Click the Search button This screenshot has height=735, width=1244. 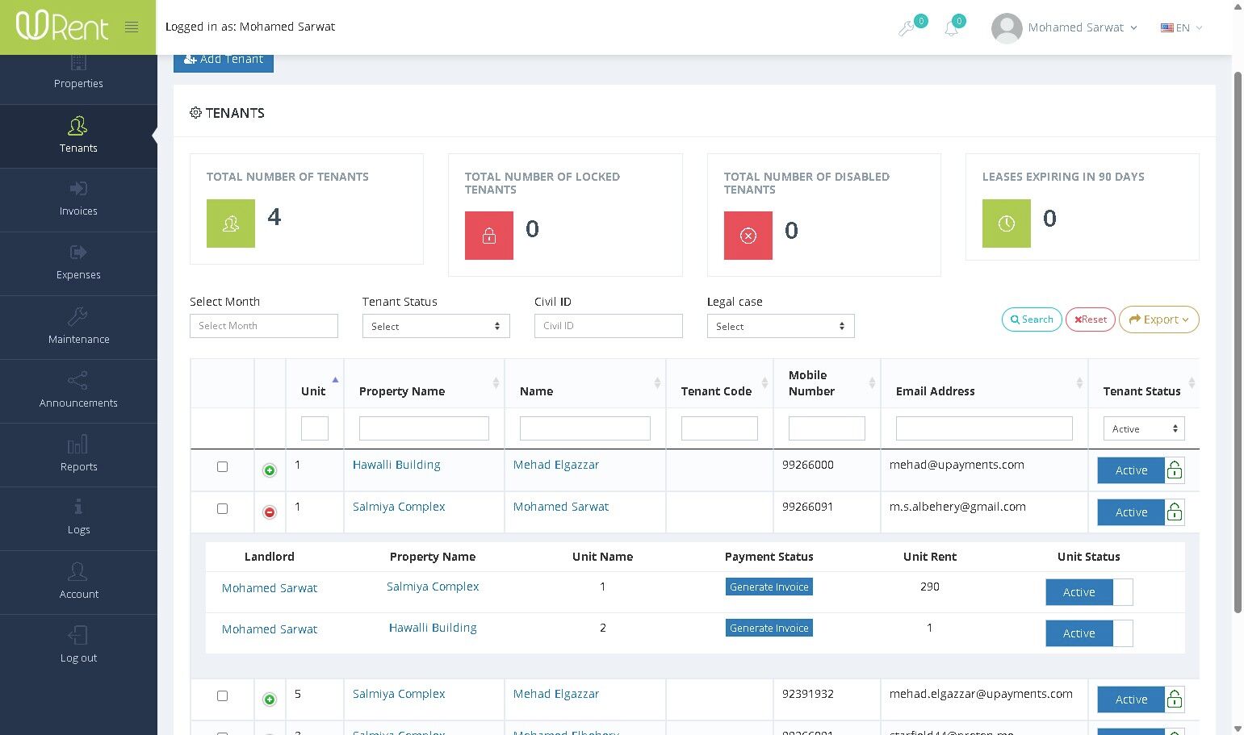click(x=1032, y=319)
